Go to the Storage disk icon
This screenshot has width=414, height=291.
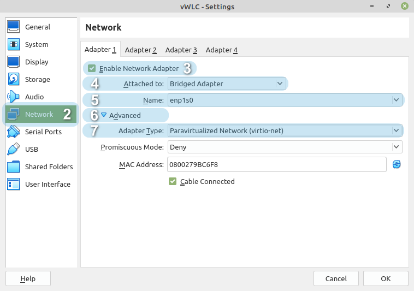(14, 79)
